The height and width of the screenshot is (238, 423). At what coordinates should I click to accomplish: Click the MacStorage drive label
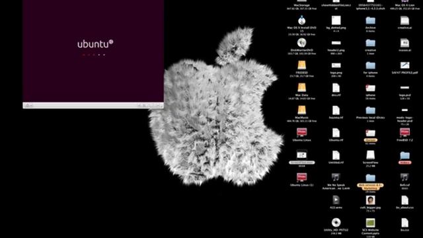coord(301,5)
